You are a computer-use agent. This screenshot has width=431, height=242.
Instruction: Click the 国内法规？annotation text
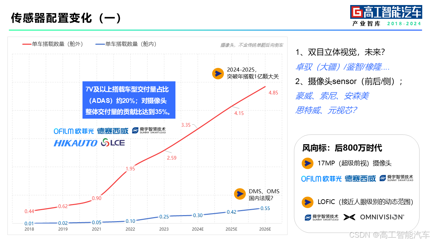[x=261, y=198]
